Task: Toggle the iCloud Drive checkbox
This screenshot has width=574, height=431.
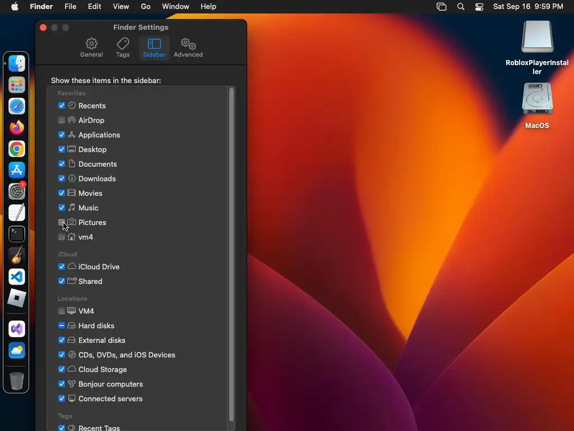Action: pos(62,267)
